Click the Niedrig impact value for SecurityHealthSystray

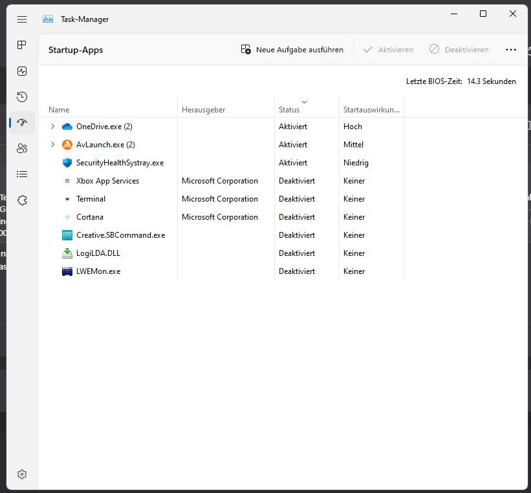[356, 163]
